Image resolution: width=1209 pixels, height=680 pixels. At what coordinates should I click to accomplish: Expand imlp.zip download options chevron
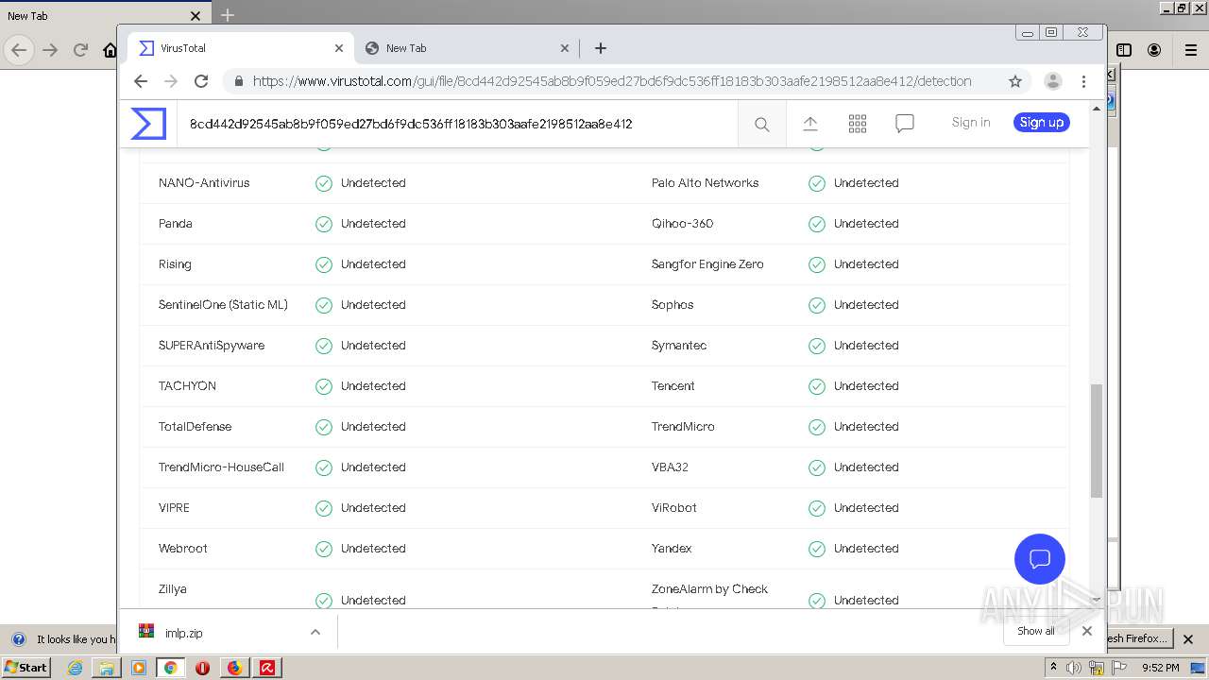(x=315, y=632)
